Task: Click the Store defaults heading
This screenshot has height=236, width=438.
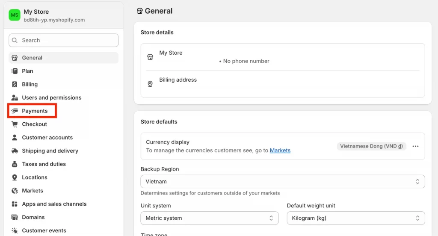Action: pos(159,122)
